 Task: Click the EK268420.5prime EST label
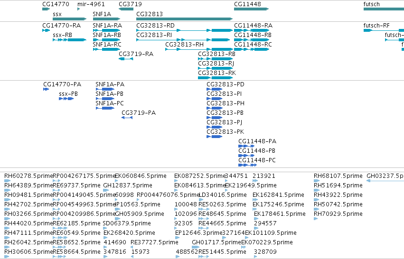click(129, 233)
